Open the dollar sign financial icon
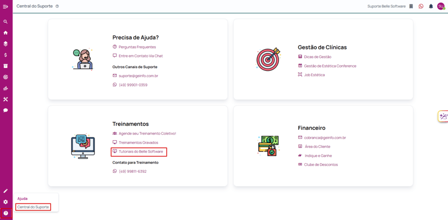 coord(6,55)
